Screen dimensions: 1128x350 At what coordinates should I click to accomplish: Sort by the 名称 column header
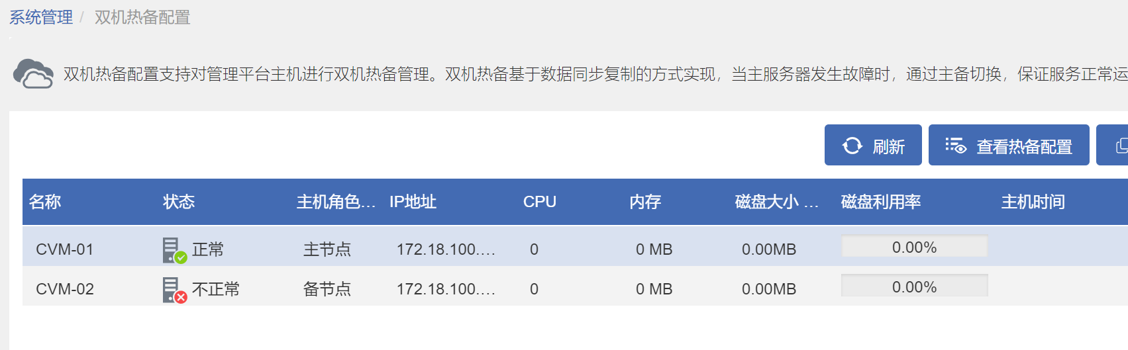(x=45, y=202)
